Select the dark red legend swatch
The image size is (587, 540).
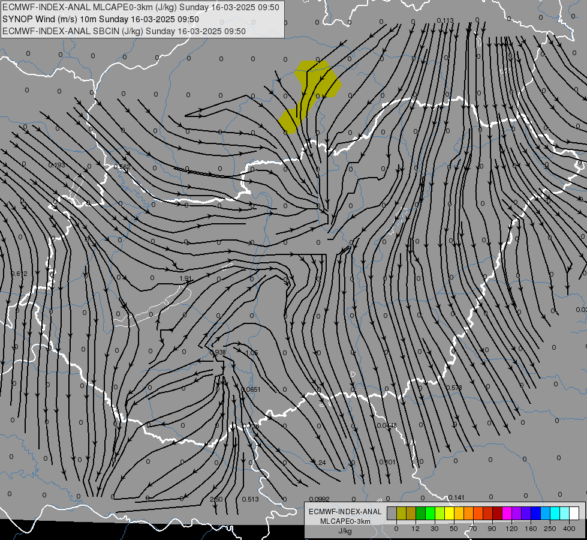click(x=498, y=514)
